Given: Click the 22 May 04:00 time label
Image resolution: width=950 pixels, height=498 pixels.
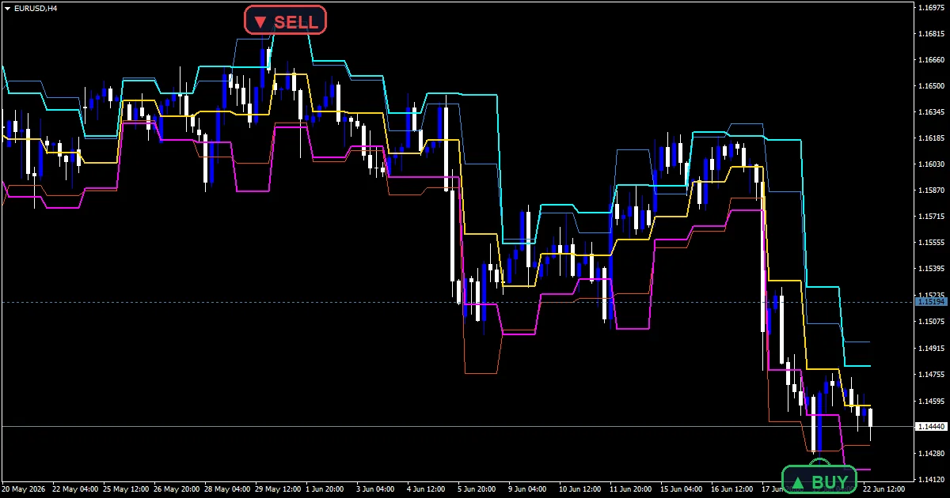Looking at the screenshot, I should (75, 489).
